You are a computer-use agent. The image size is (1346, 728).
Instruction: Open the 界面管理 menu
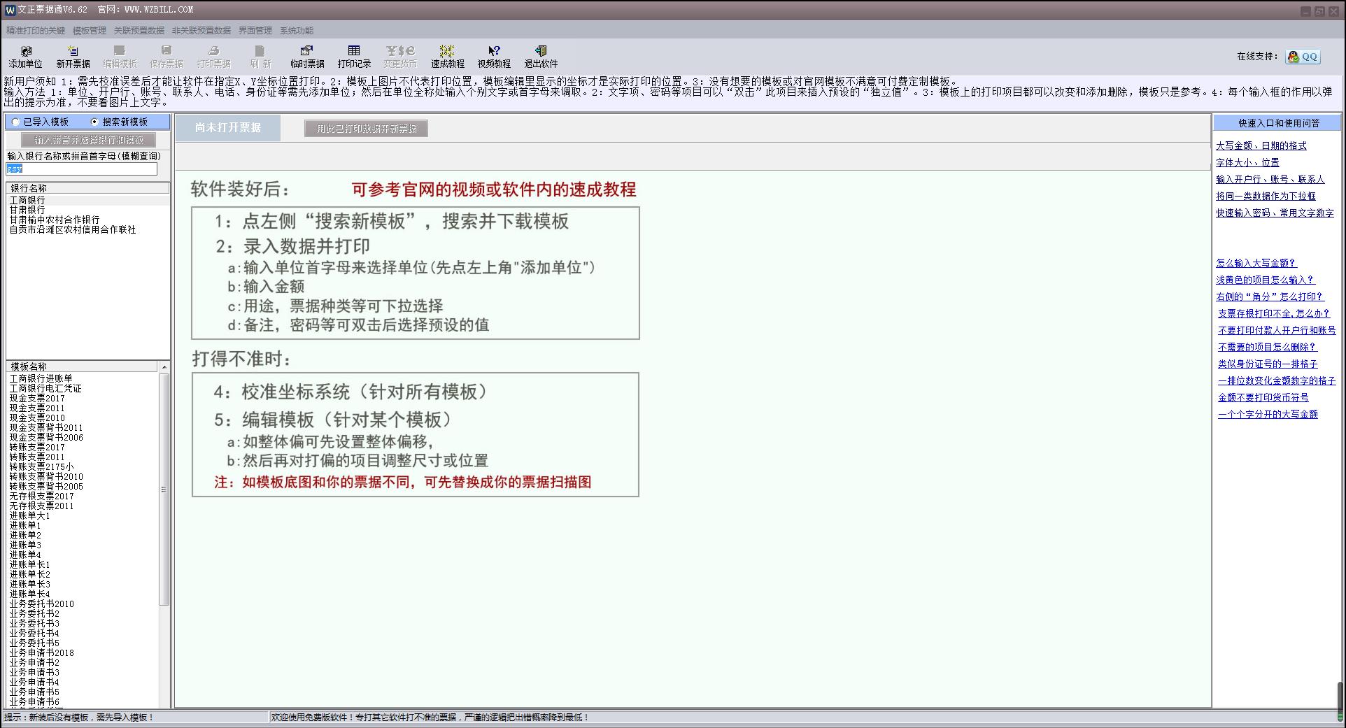pos(255,31)
